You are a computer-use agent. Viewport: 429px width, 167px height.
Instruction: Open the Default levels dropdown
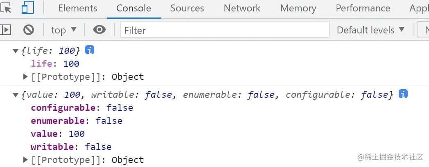point(370,30)
